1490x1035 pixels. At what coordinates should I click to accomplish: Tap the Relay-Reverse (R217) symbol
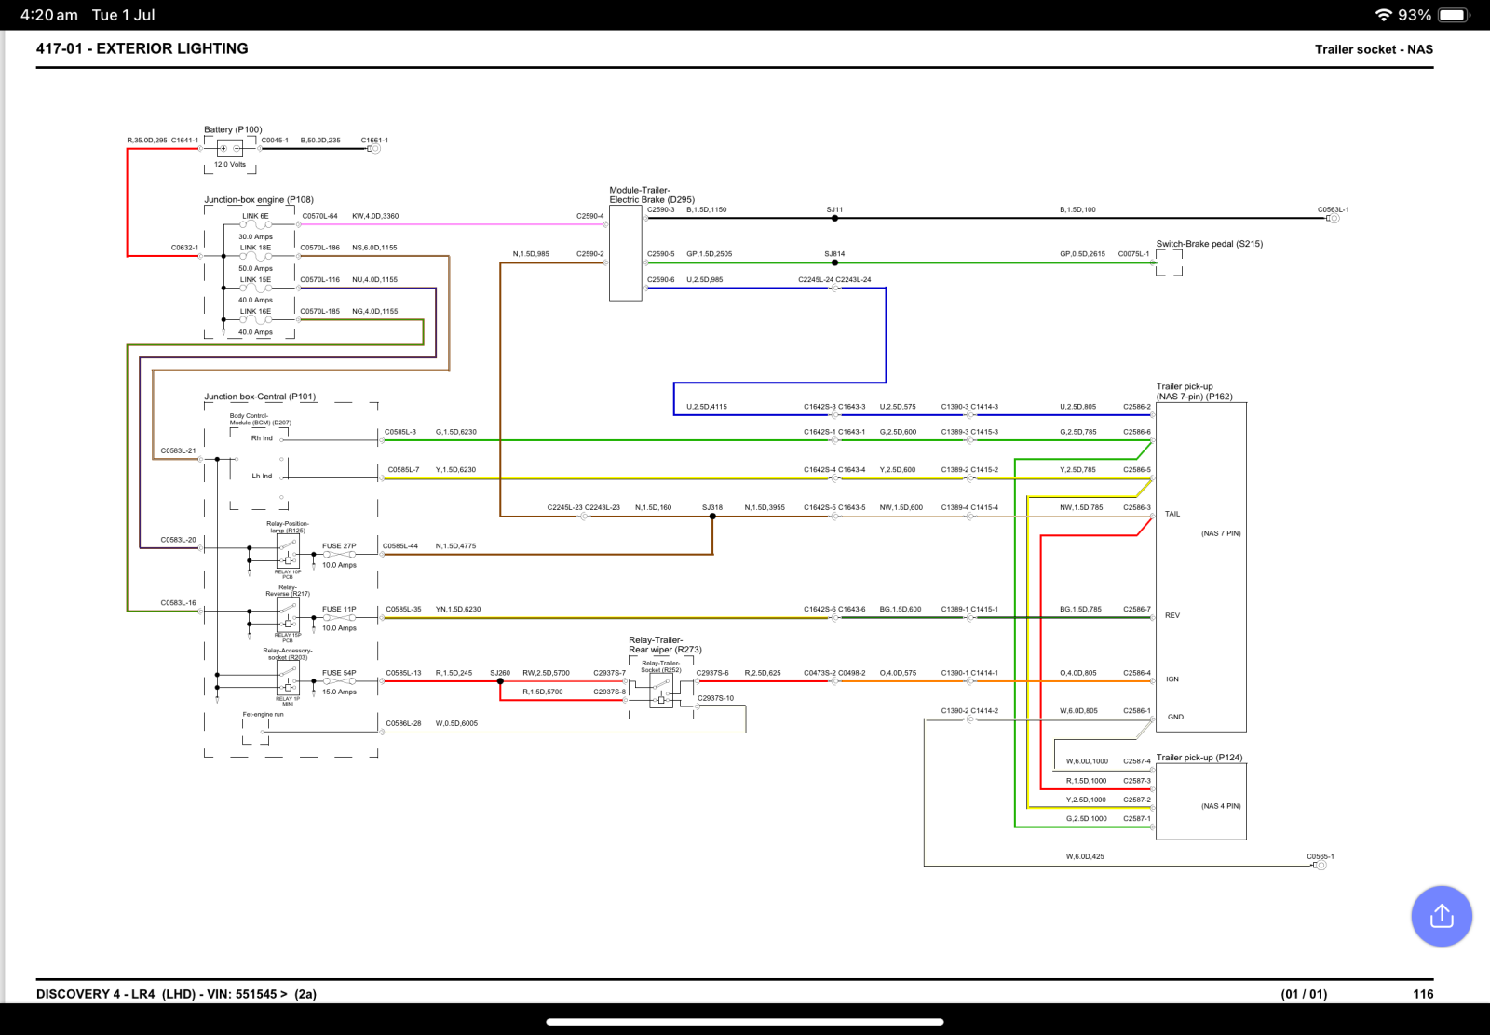click(288, 615)
